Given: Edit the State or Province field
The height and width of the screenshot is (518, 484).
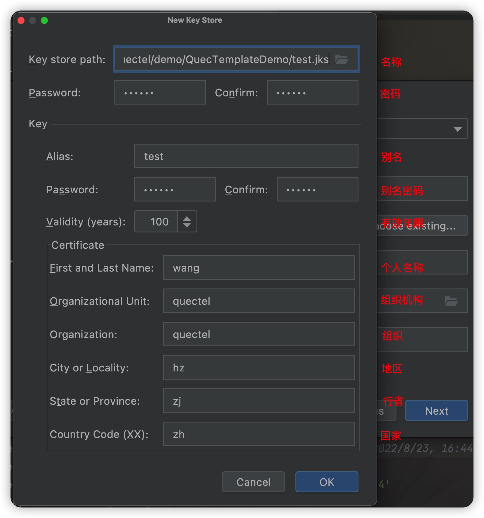Looking at the screenshot, I should tap(259, 401).
